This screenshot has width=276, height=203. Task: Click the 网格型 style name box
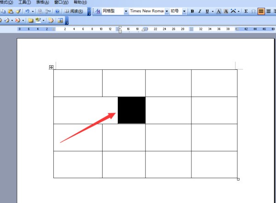point(113,11)
